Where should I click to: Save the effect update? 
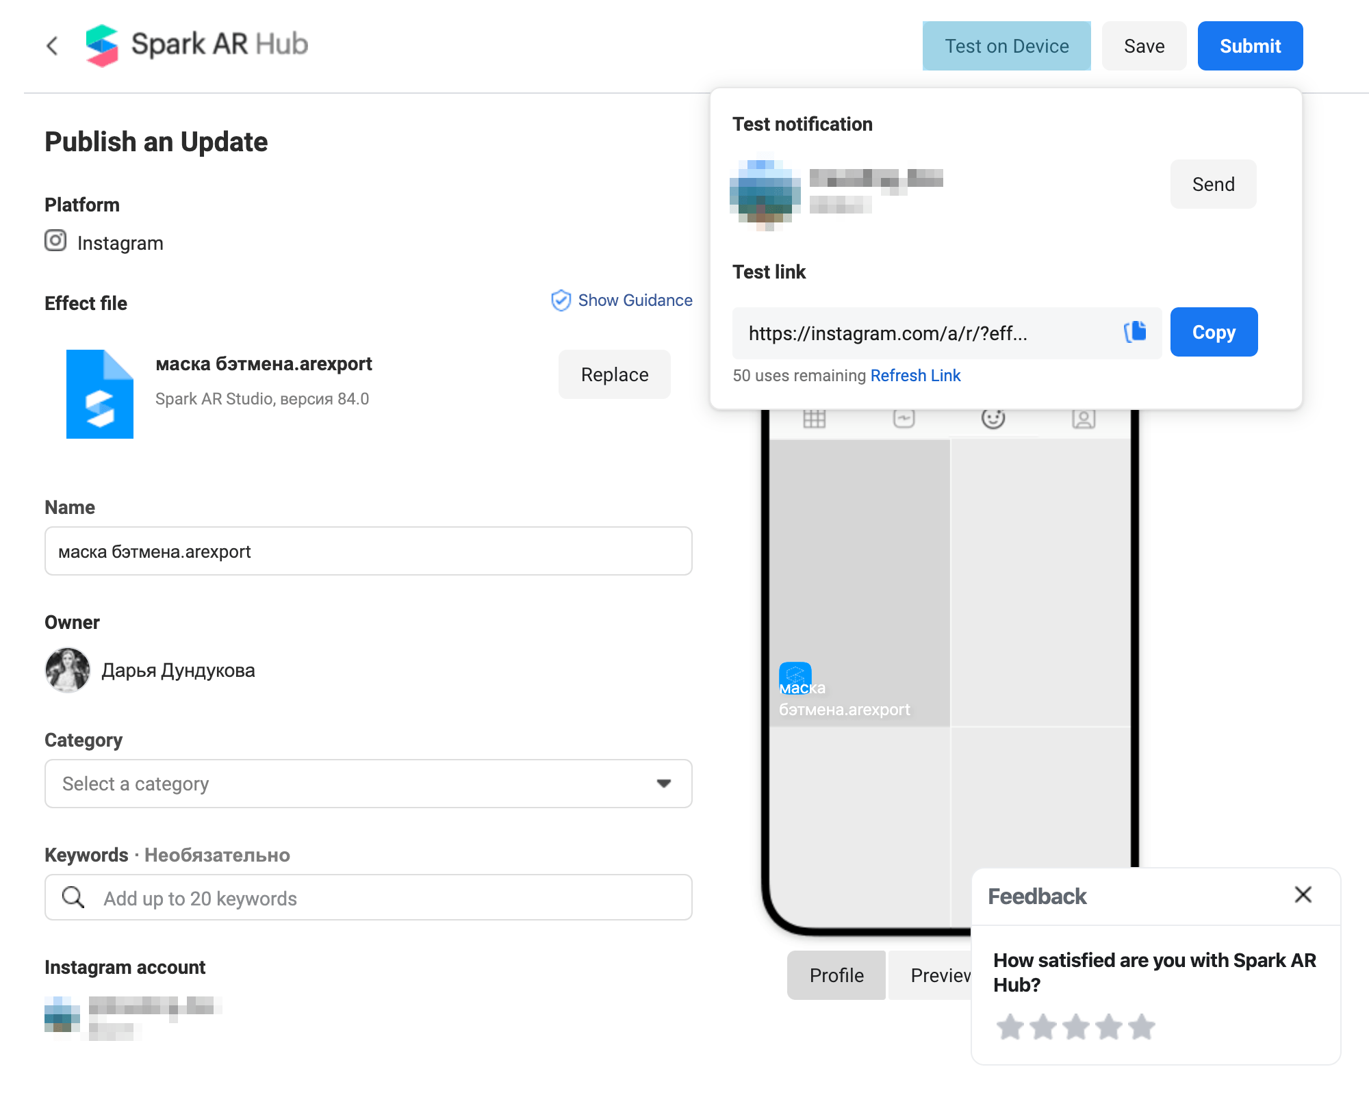pos(1144,46)
